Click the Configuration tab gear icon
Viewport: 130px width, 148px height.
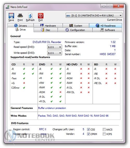click(67, 30)
